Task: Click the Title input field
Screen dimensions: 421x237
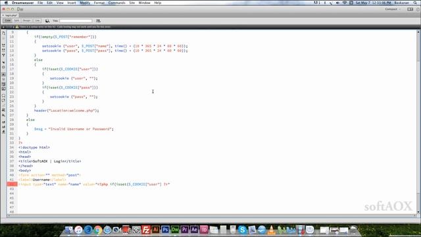Action: tap(76, 20)
